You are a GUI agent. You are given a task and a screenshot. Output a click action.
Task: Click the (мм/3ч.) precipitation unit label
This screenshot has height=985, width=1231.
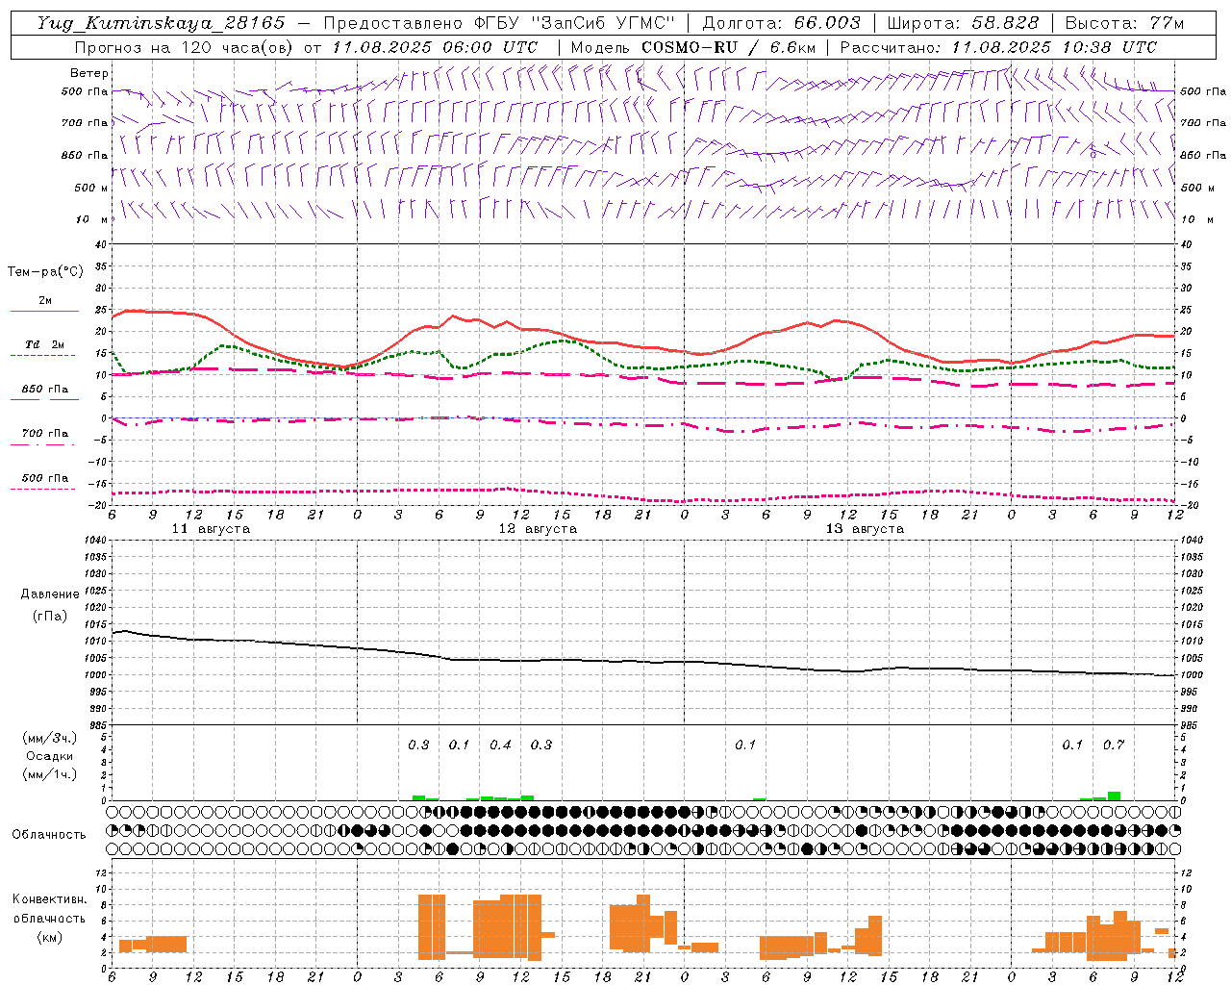(50, 738)
